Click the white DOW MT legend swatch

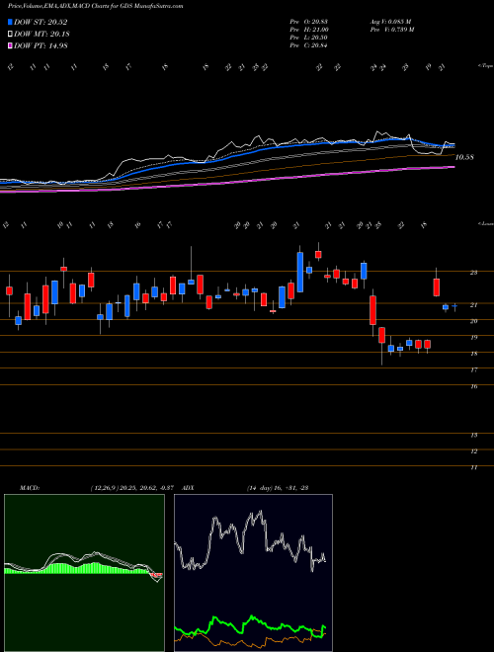[11, 35]
